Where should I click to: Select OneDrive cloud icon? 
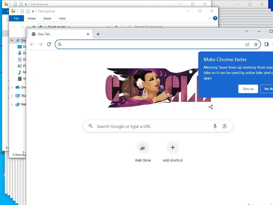click(x=18, y=87)
